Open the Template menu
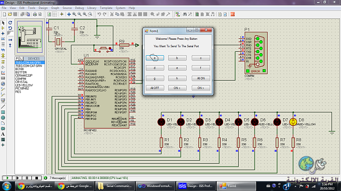The height and width of the screenshot is (191, 341). coord(106,8)
